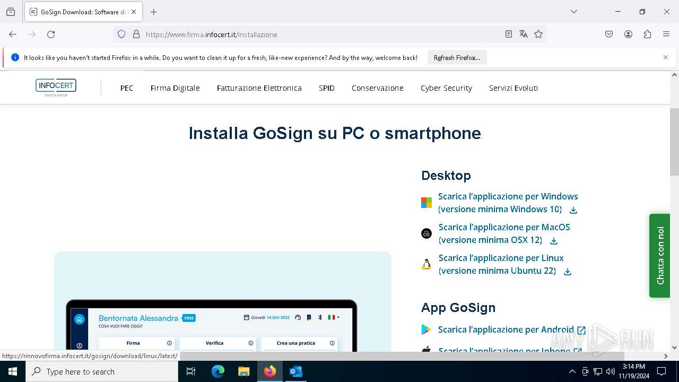The image size is (679, 382).
Task: Click the Google Play icon beside Android link
Action: coord(426,329)
